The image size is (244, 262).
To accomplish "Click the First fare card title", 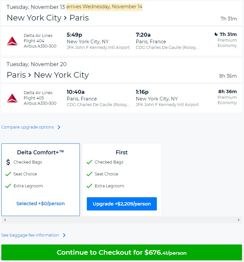I will point(122,152).
